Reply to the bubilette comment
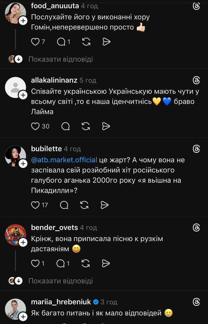Screen dimensions: 208x324 pos(64,205)
